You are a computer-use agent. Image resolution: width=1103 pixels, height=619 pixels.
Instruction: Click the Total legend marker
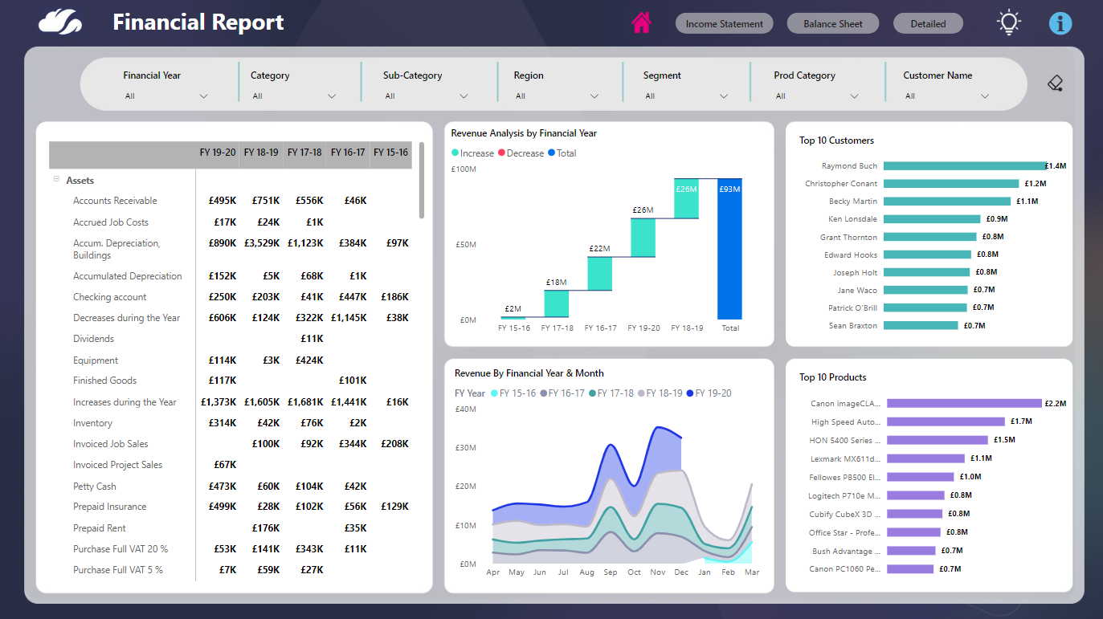[551, 153]
